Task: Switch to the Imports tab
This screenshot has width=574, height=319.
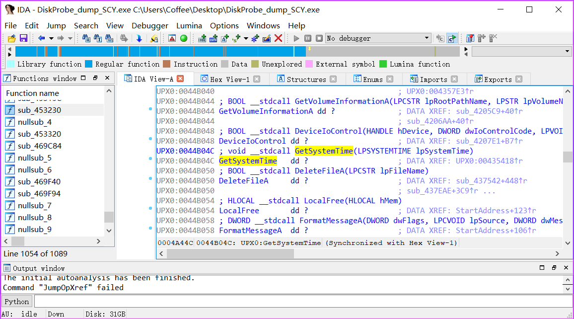Action: pyautogui.click(x=433, y=79)
